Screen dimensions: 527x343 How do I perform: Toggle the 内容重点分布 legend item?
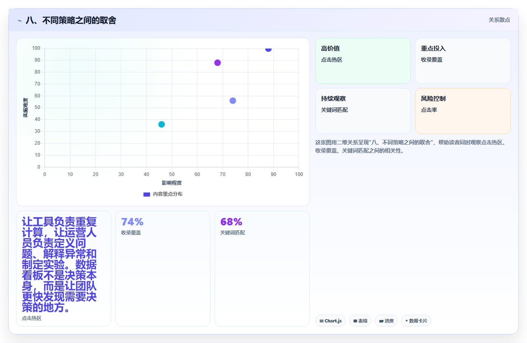click(163, 194)
